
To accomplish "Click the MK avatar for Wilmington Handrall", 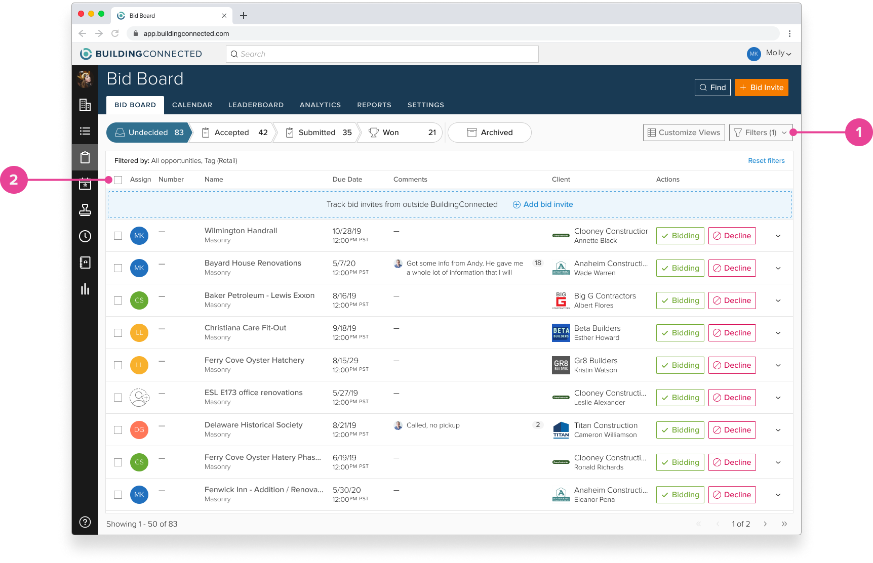I will [x=139, y=236].
